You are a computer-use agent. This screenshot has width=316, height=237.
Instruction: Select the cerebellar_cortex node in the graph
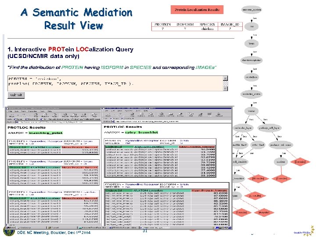pyautogui.click(x=251, y=94)
